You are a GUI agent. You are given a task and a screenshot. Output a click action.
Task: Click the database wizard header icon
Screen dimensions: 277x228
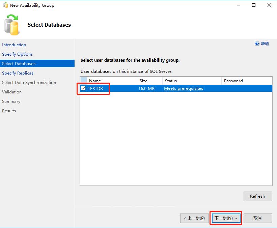(x=11, y=25)
